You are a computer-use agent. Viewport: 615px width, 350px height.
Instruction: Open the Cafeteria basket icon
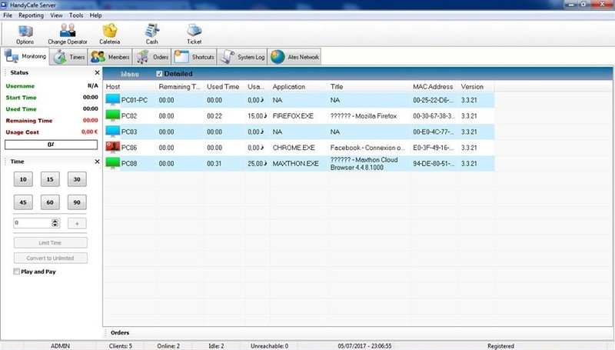click(110, 31)
